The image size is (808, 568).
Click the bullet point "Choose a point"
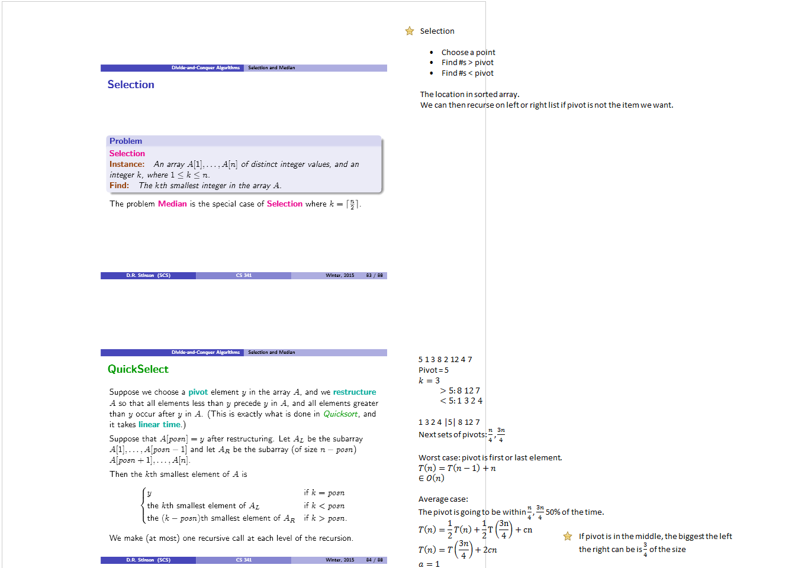pyautogui.click(x=468, y=53)
